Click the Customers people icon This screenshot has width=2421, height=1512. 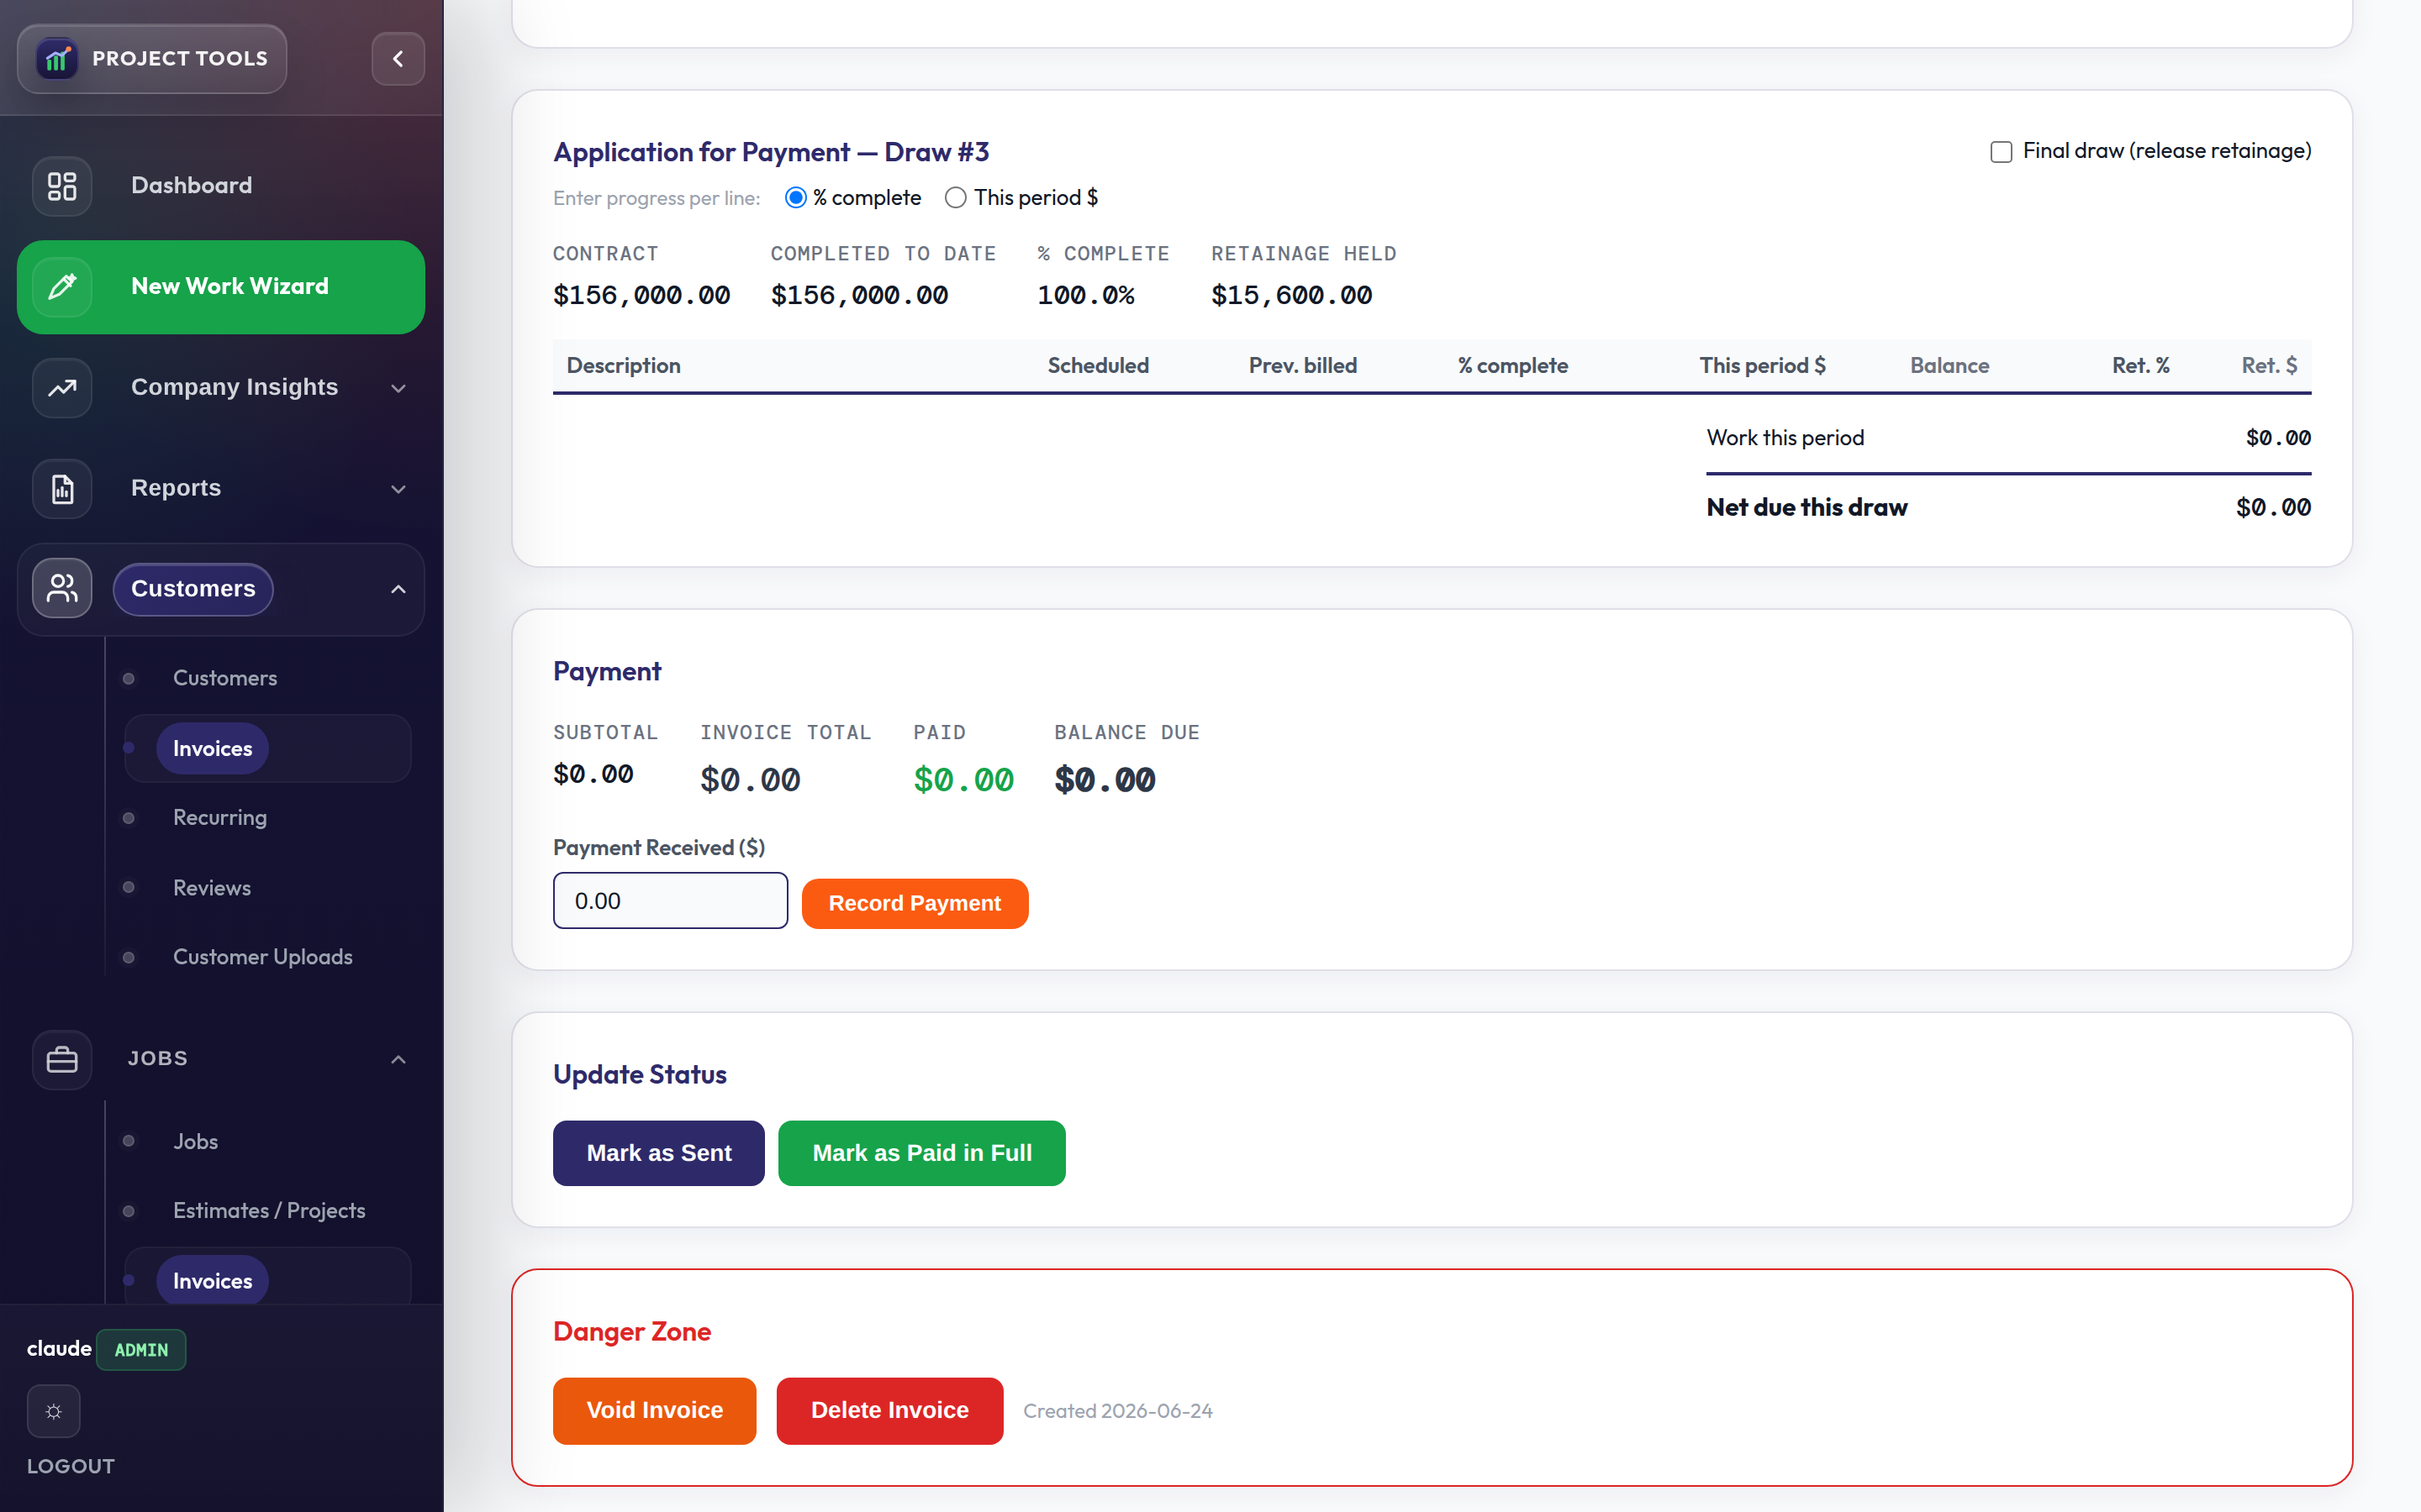(x=62, y=589)
